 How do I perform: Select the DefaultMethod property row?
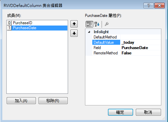click(126, 37)
